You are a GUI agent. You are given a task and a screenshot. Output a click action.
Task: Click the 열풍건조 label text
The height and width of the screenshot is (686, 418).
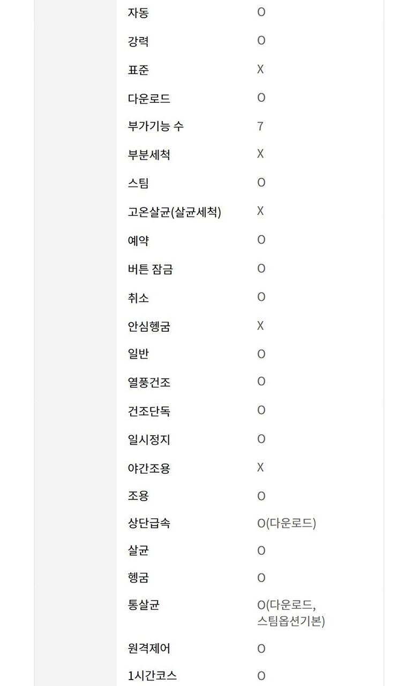tap(149, 383)
